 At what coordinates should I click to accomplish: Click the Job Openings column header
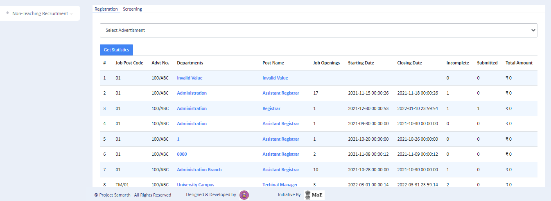[x=326, y=63]
